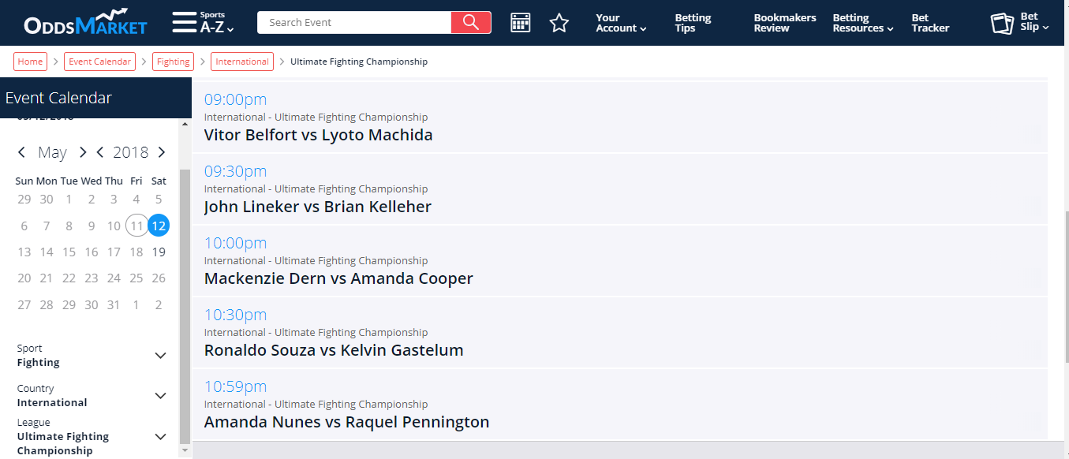Click the Fighting breadcrumb link
This screenshot has height=459, width=1069.
pos(173,62)
